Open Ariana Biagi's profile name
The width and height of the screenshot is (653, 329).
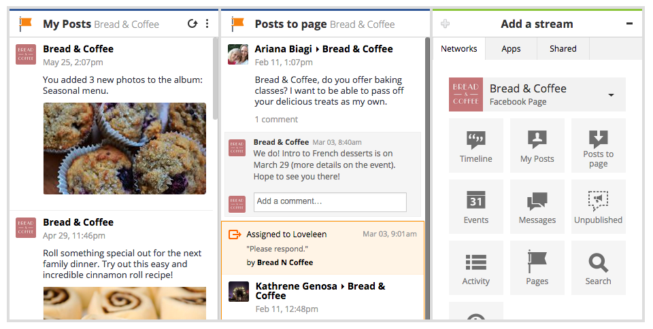[x=283, y=49]
